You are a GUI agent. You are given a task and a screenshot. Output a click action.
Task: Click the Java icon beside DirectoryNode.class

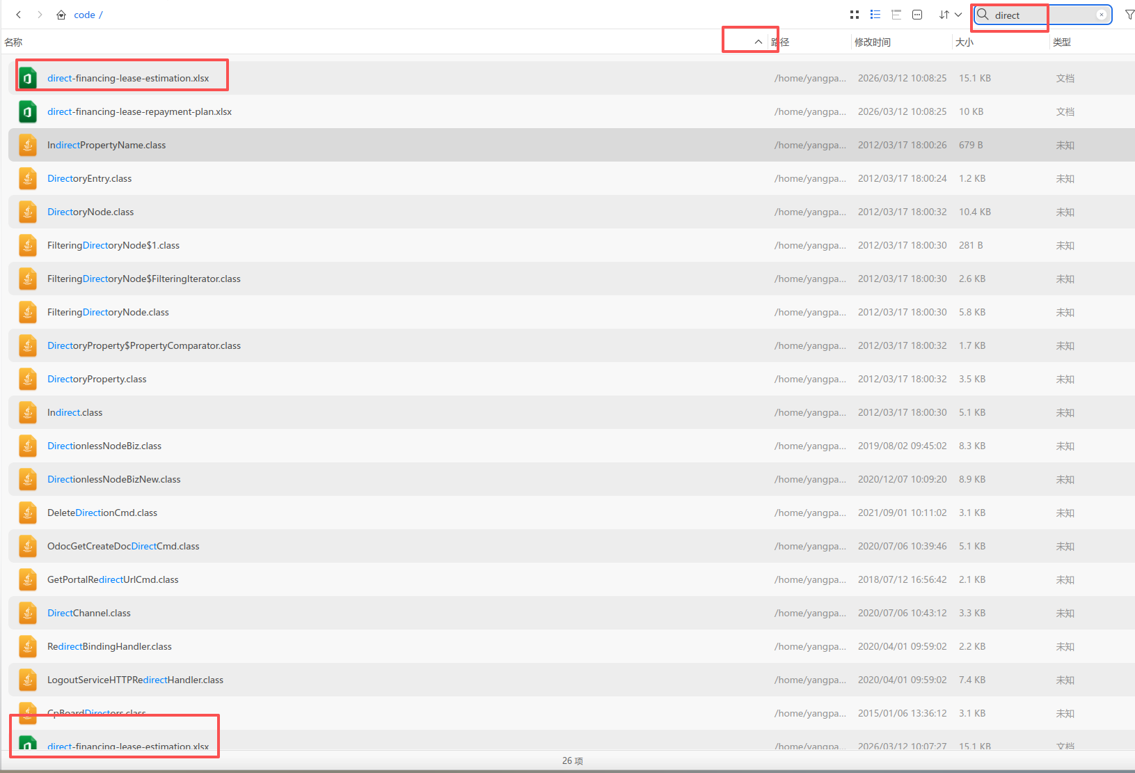[28, 212]
